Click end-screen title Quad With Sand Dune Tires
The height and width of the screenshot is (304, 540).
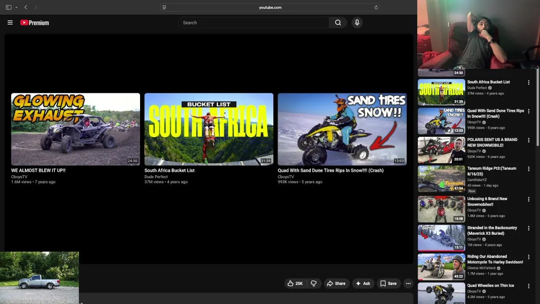330,171
